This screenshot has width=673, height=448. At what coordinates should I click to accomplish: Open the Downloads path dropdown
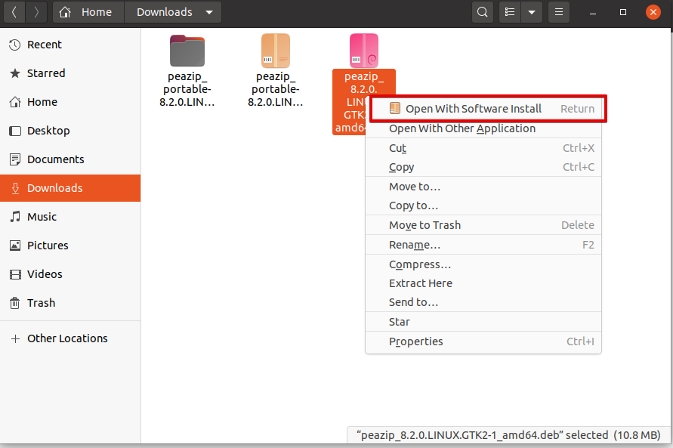point(173,12)
